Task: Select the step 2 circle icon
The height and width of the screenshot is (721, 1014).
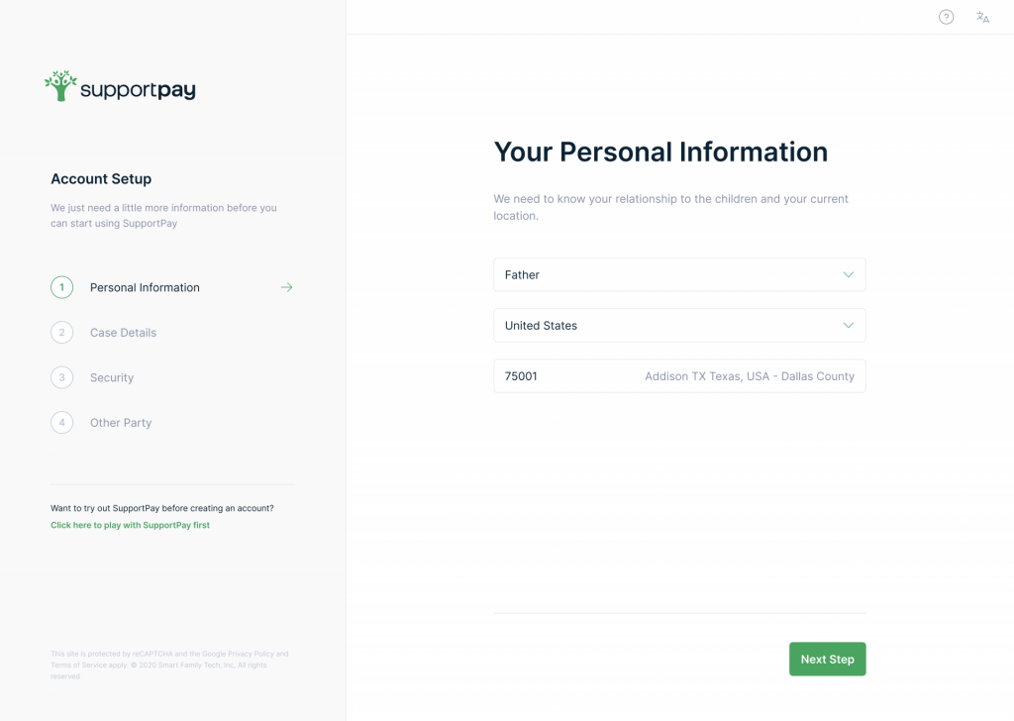Action: [62, 333]
